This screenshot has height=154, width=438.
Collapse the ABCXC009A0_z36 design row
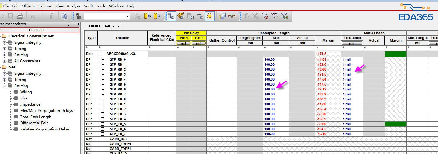[x=100, y=54]
